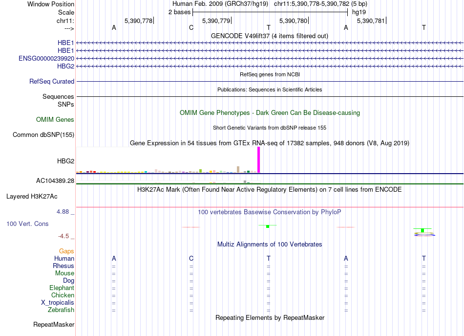Click the 2 bases scale bar label

pos(179,12)
